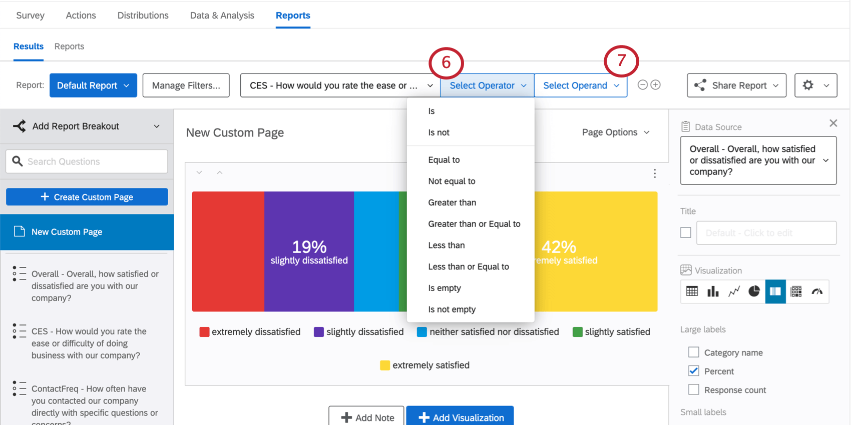Uncheck the Percent label checkbox

pyautogui.click(x=694, y=371)
